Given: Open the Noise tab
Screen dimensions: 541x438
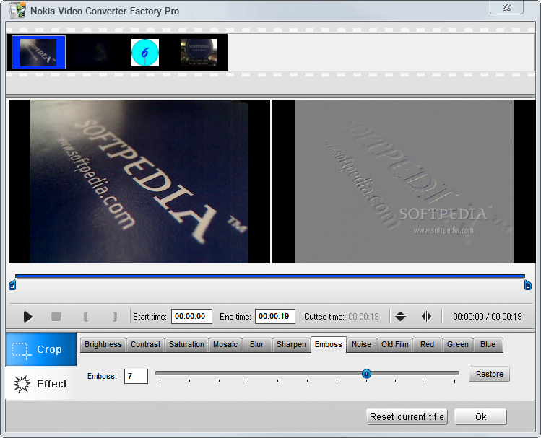Looking at the screenshot, I should 361,345.
